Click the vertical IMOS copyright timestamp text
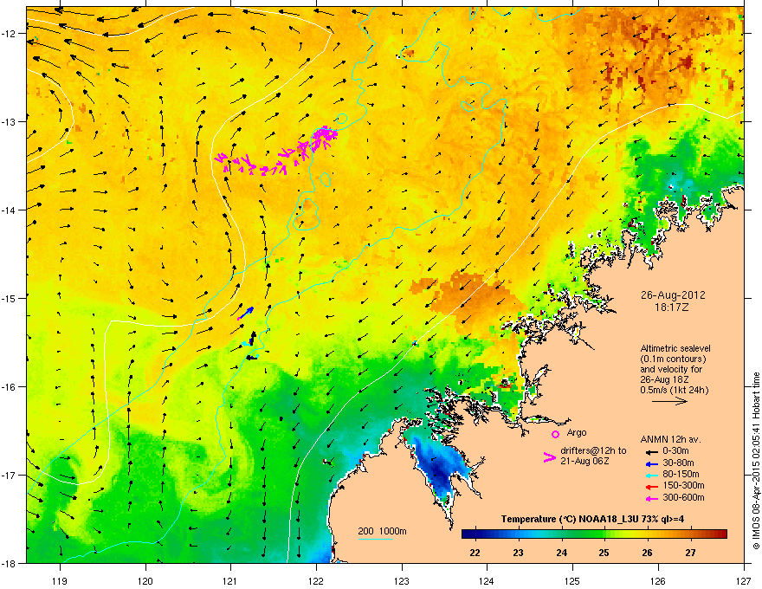 click(756, 461)
